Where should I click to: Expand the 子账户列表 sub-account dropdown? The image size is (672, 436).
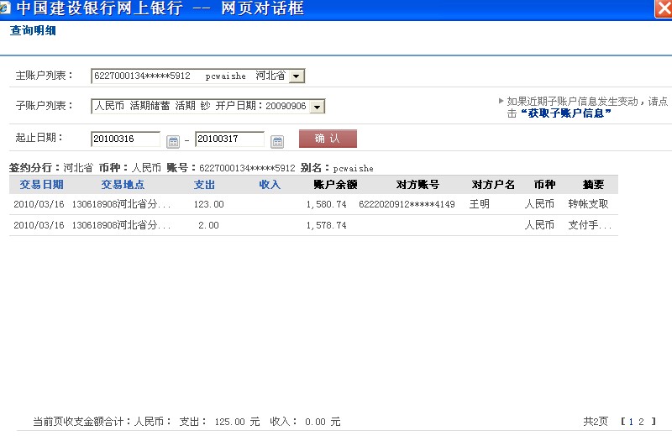click(316, 107)
